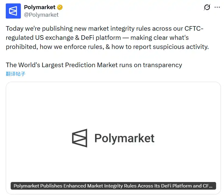Click the 翻译帖子 translate post link

click(16, 74)
